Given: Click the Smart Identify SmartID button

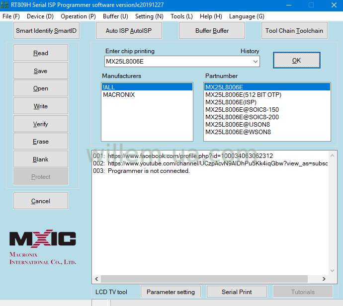Looking at the screenshot, I should (46, 31).
